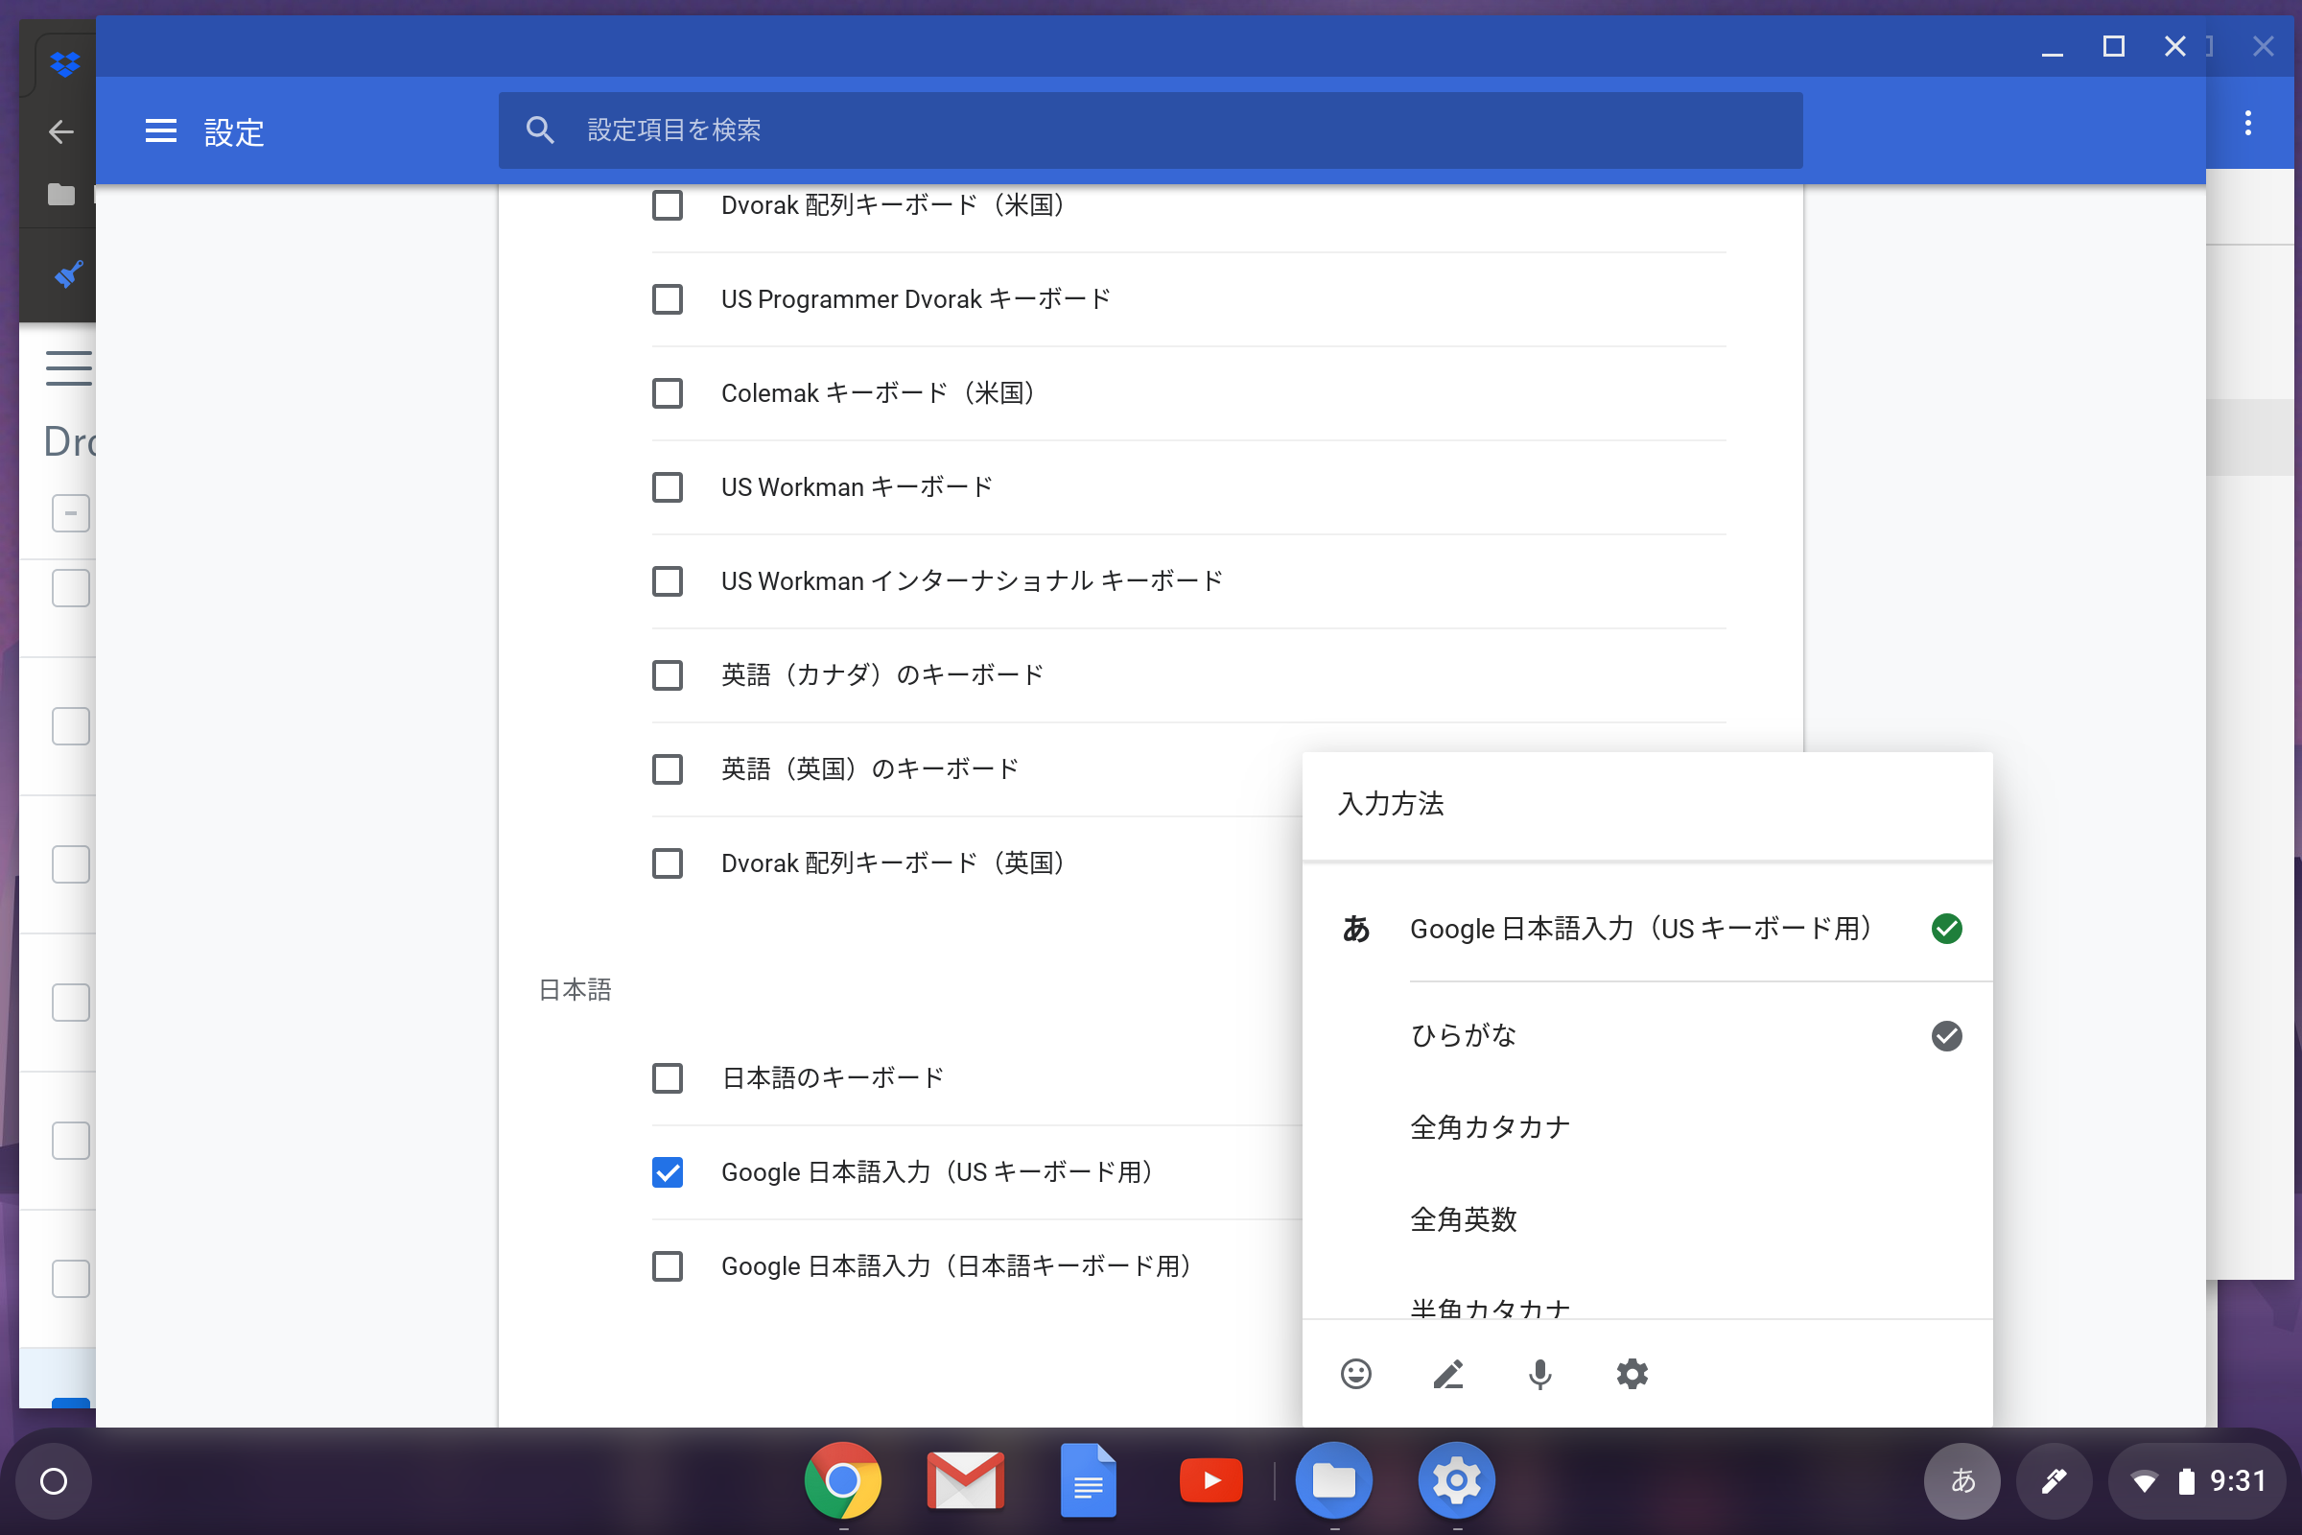Open the emoji picker in input panel
Image resolution: width=2302 pixels, height=1535 pixels.
click(x=1355, y=1375)
